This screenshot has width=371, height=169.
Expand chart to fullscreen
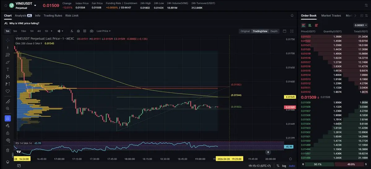[292, 31]
